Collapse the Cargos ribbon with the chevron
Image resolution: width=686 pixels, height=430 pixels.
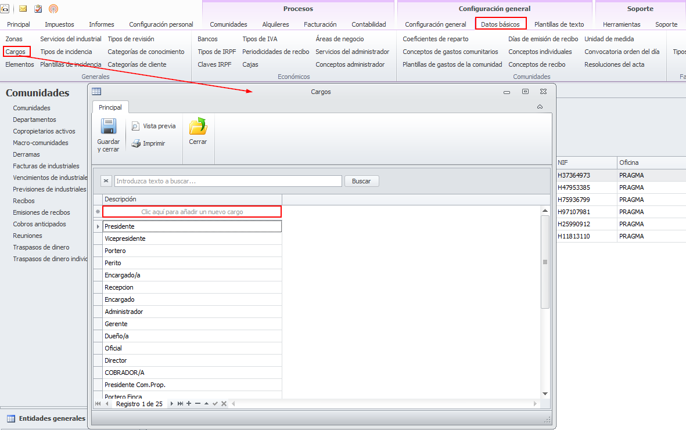pos(540,107)
